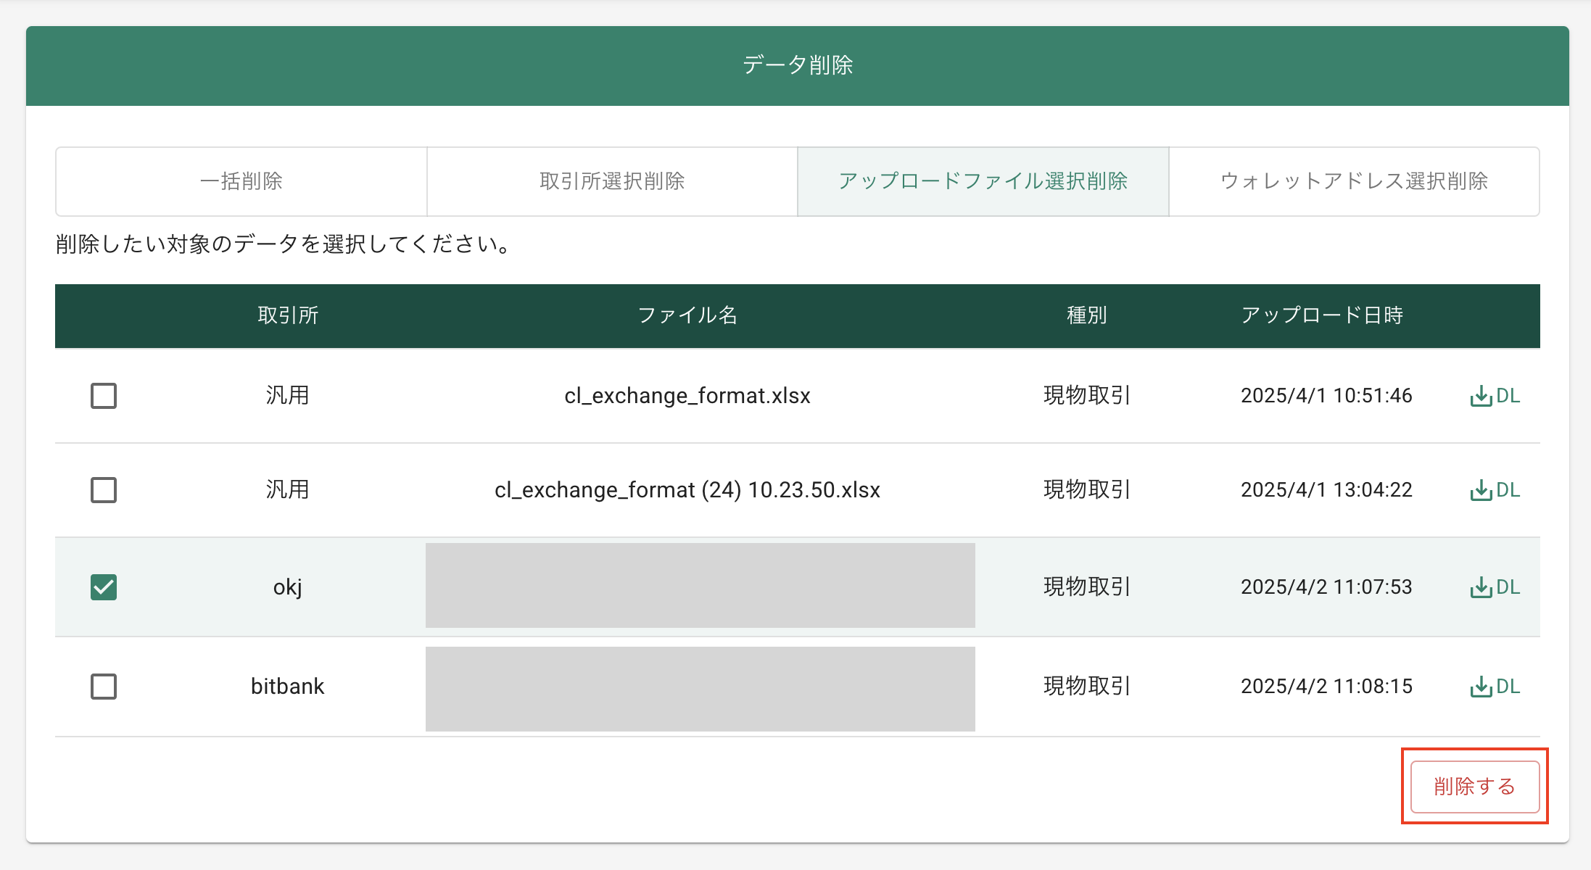
Task: Click 現物取引 in the bitbank row
Action: 1087,687
